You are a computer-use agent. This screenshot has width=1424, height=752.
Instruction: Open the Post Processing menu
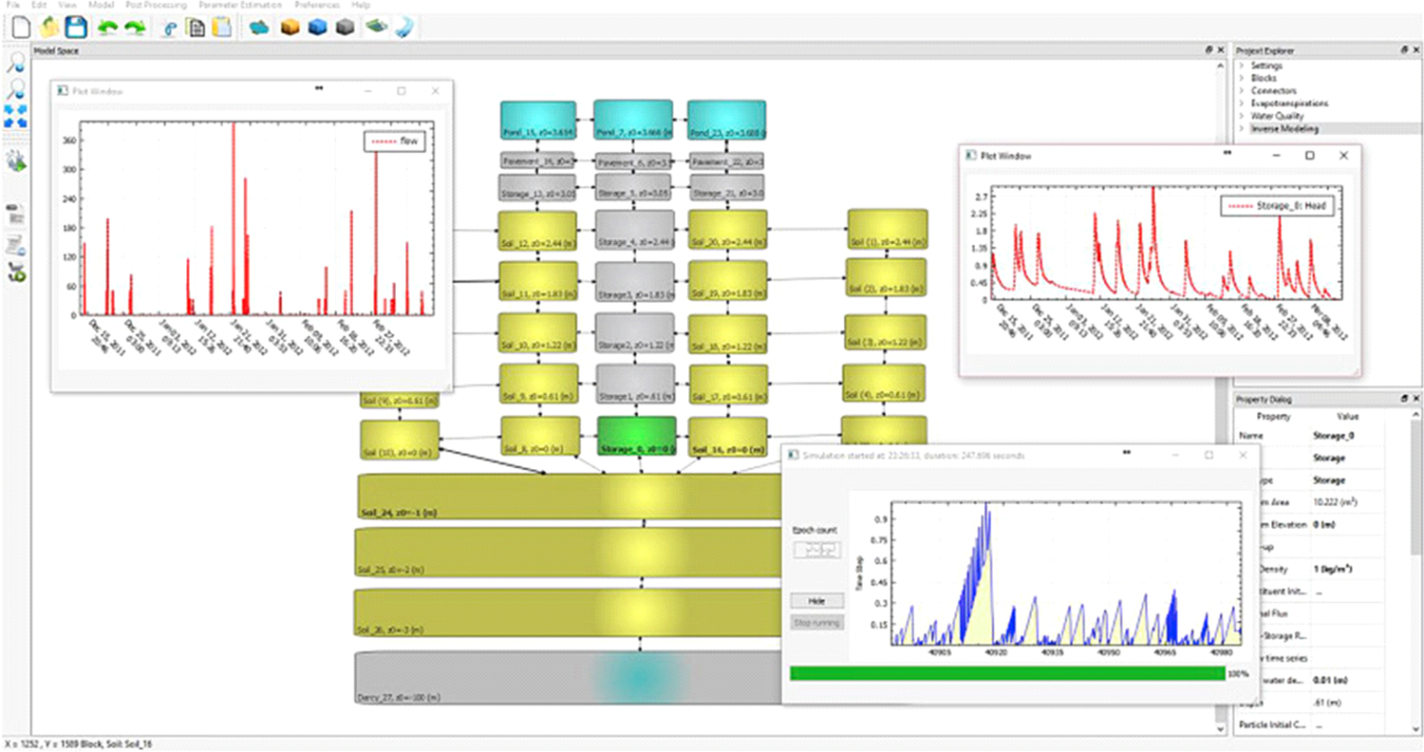(x=157, y=5)
